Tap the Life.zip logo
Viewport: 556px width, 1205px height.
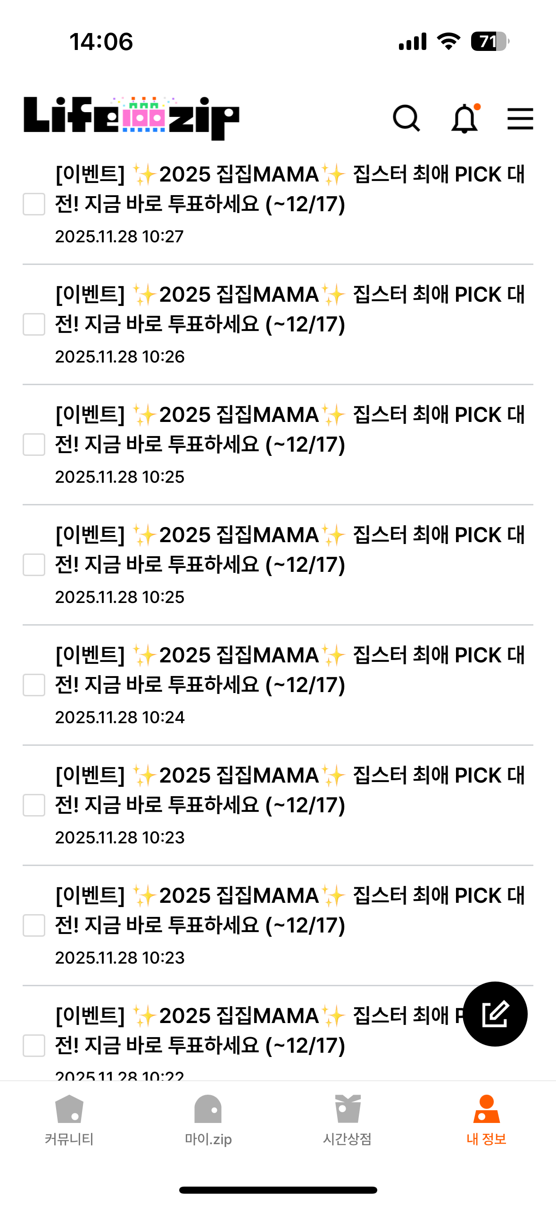[x=131, y=118]
